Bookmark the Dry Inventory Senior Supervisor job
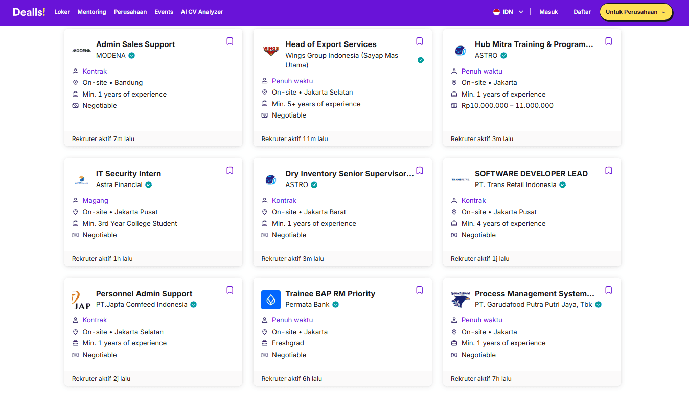 click(x=420, y=171)
